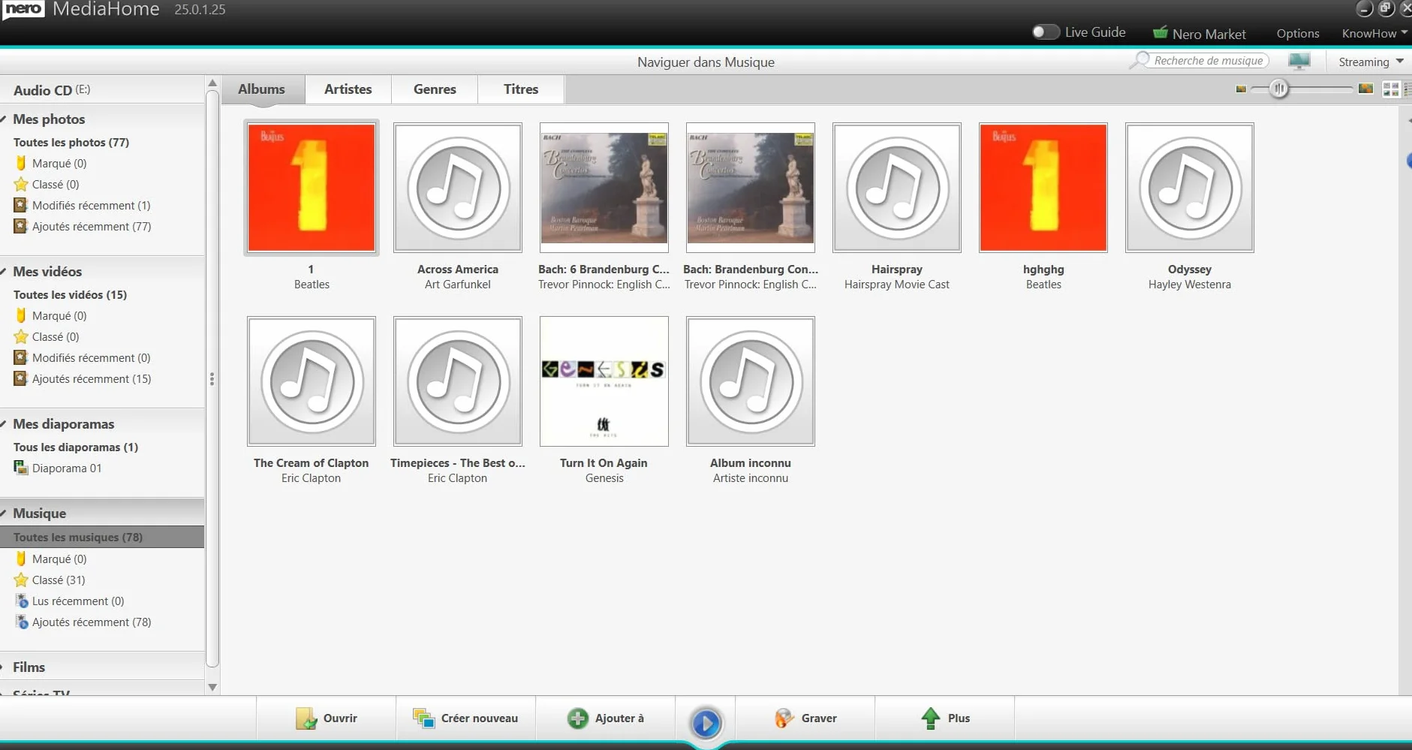Image resolution: width=1412 pixels, height=750 pixels.
Task: Collapse the Mes vidéos section
Action: tap(5, 272)
